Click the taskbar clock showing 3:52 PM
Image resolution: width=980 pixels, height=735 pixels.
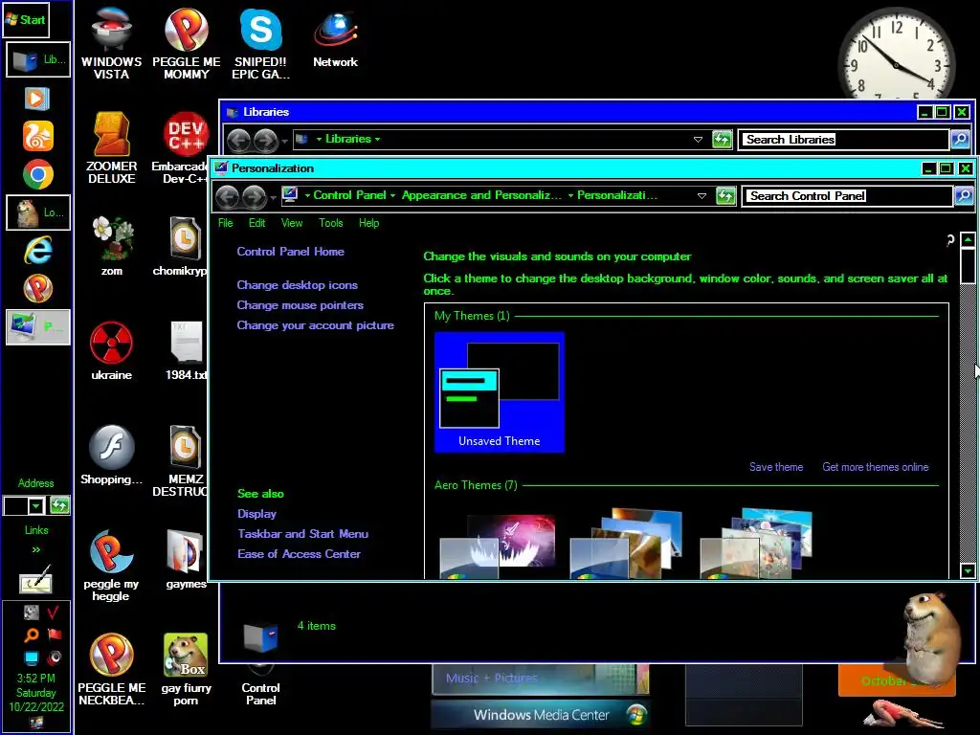(x=36, y=693)
